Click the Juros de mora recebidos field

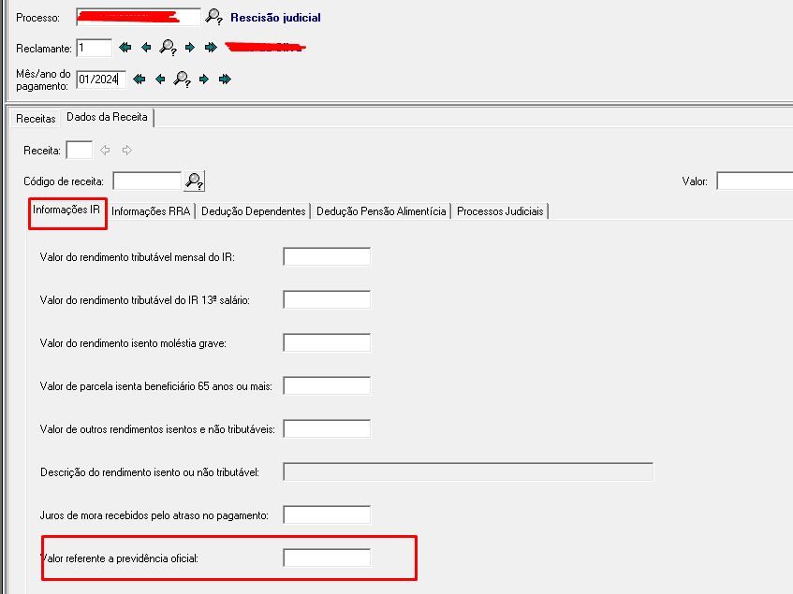click(327, 514)
